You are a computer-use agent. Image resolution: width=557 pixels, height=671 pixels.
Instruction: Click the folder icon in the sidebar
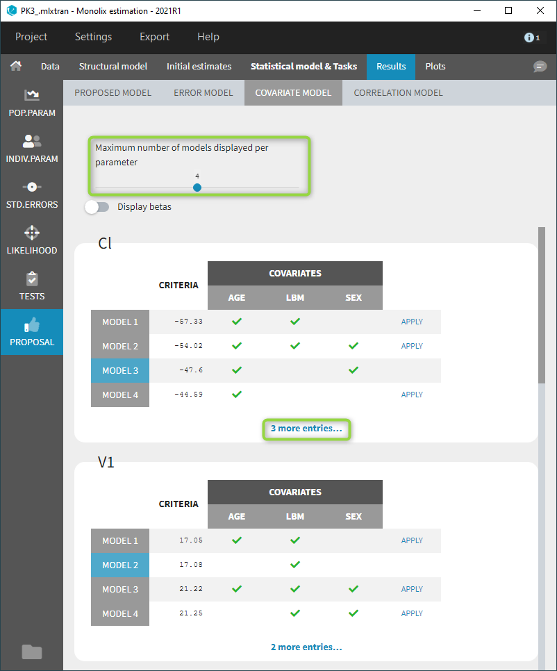[x=31, y=652]
